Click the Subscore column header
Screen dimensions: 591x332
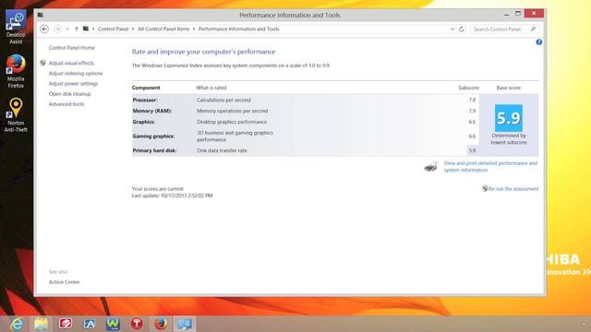pos(468,88)
